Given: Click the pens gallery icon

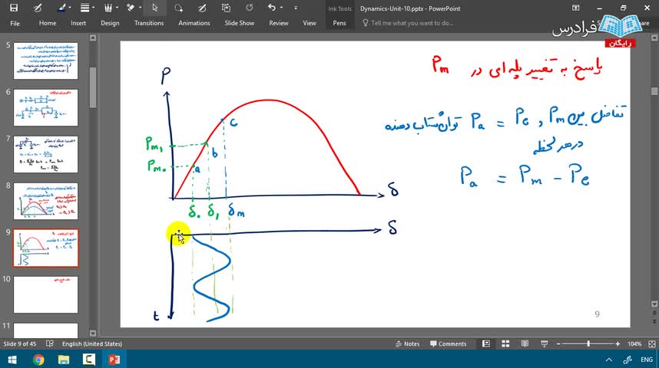Looking at the screenshot, I should pyautogui.click(x=108, y=8).
